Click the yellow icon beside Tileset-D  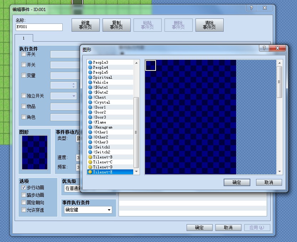tap(90, 167)
